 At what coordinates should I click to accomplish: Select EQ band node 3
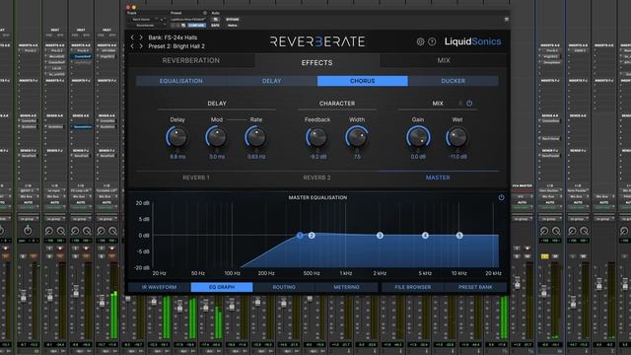[380, 236]
